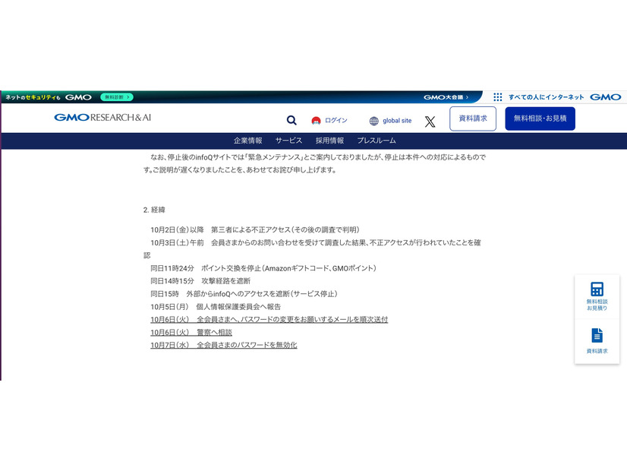The width and height of the screenshot is (627, 471).
Task: Click the 同日15時 サービス停止 line
Action: (244, 294)
